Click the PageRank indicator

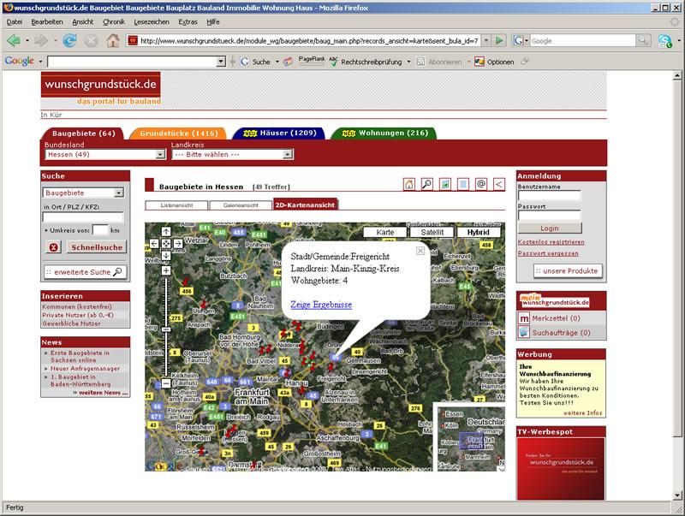tap(312, 61)
